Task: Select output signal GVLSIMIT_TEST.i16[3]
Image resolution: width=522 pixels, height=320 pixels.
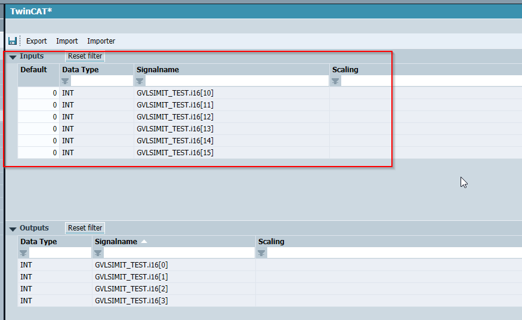Action: (x=131, y=301)
